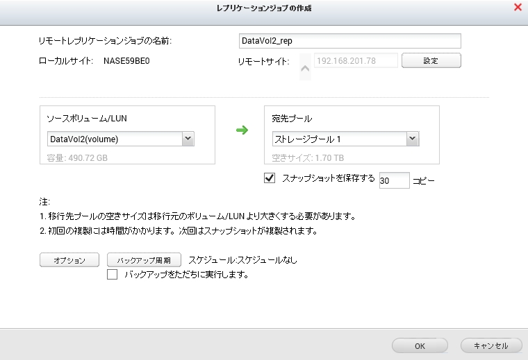The width and height of the screenshot is (528, 360).
Task: Click the local site name NASE59BE0
Action: pyautogui.click(x=127, y=61)
